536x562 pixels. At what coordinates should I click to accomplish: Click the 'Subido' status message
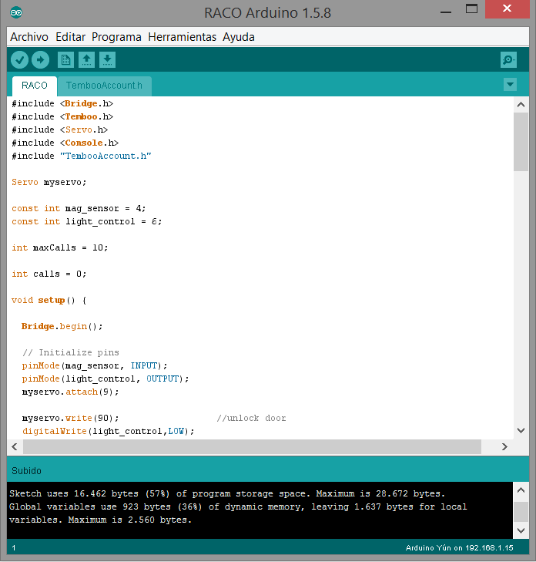pyautogui.click(x=26, y=470)
